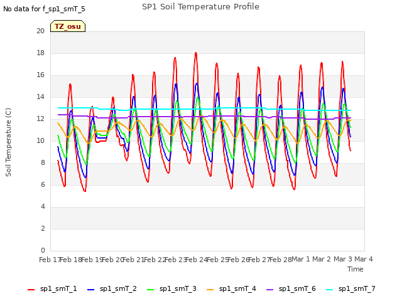Image resolution: width=402 pixels, height=301 pixels.
Task: Click the Feb 18 x-axis label
Action: pos(71,260)
